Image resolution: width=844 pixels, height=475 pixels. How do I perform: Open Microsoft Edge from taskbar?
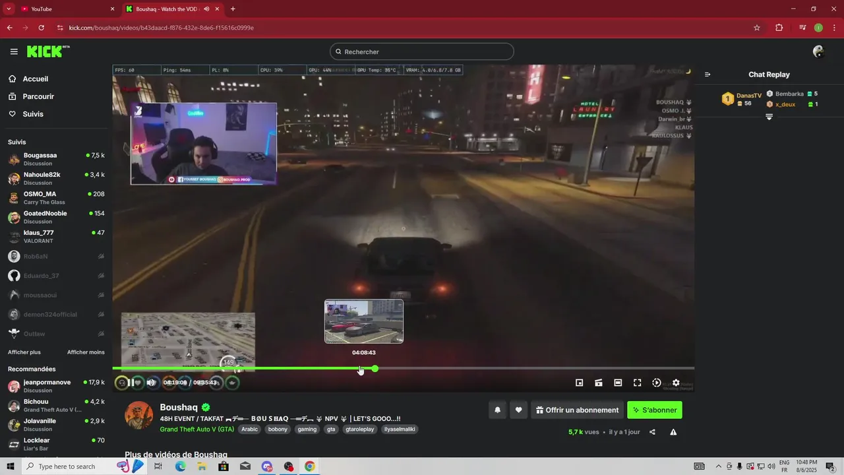click(180, 466)
